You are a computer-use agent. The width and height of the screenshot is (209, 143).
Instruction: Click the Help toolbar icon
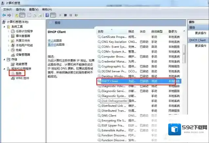pos(47,15)
